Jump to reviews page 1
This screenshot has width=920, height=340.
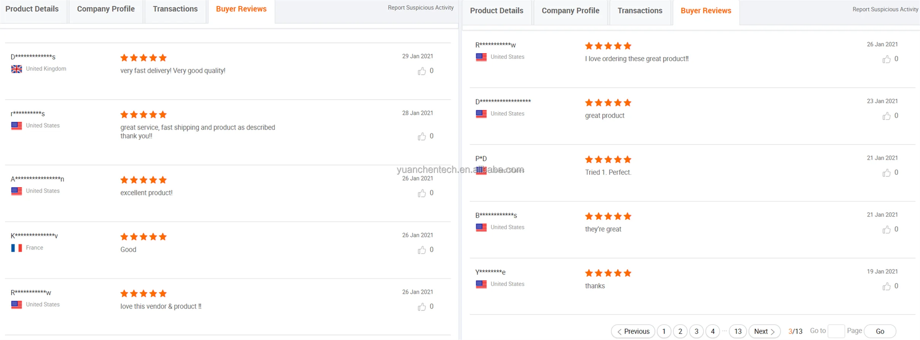664,331
